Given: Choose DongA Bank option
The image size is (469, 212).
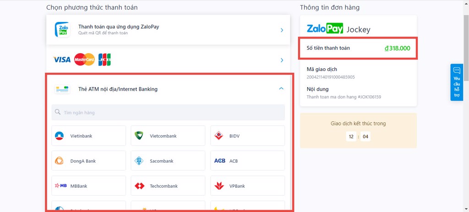Looking at the screenshot, I should (x=88, y=161).
